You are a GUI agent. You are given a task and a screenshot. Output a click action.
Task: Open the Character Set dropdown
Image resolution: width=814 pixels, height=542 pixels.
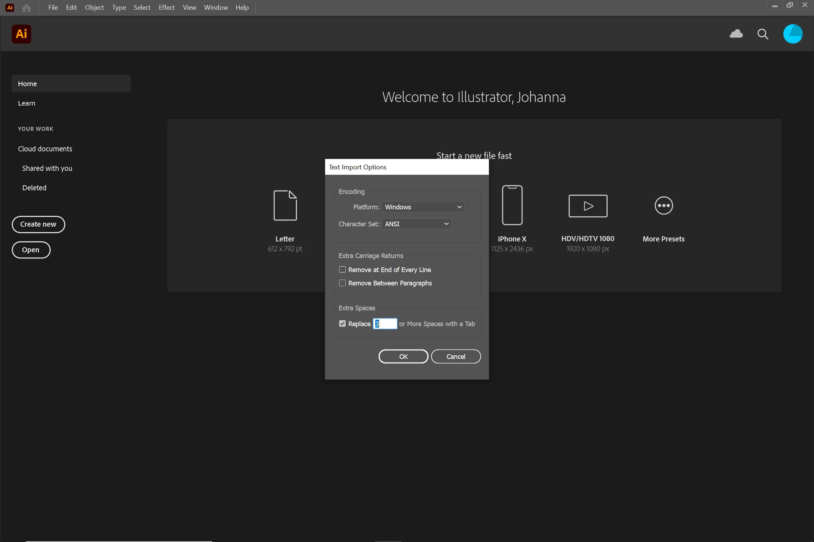416,224
